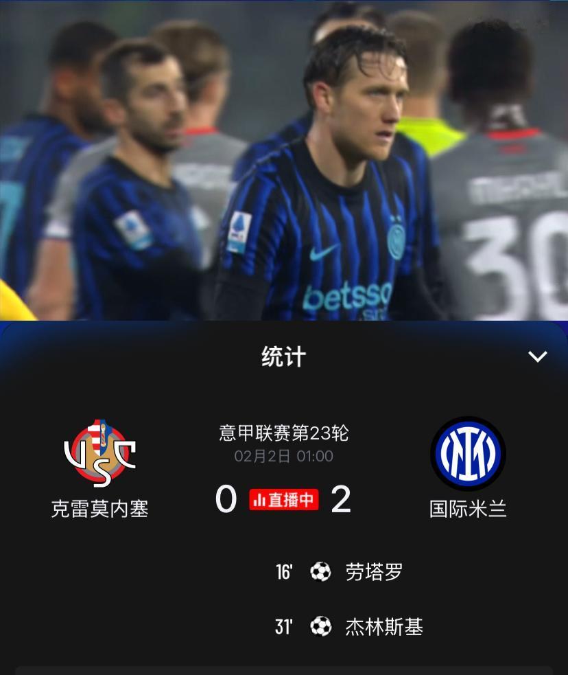
Task: Tap the 国际米兰 team name
Action: click(468, 509)
